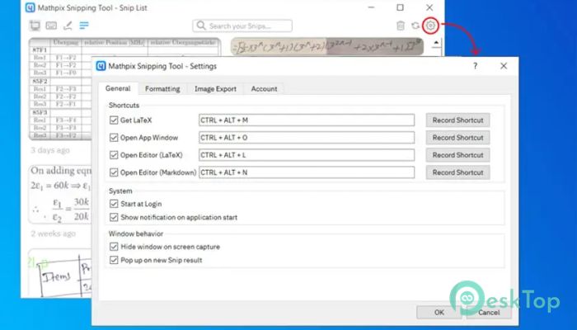Open the "On adding eqn" snip thumbnail

(x=60, y=194)
